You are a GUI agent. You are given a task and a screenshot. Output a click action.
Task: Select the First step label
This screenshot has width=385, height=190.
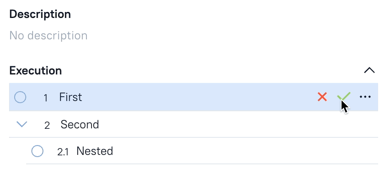(x=70, y=97)
